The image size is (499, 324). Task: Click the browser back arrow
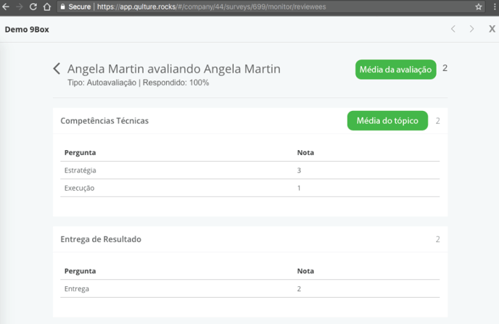coord(6,7)
